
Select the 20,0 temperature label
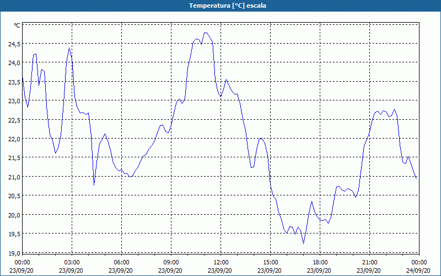(14, 215)
